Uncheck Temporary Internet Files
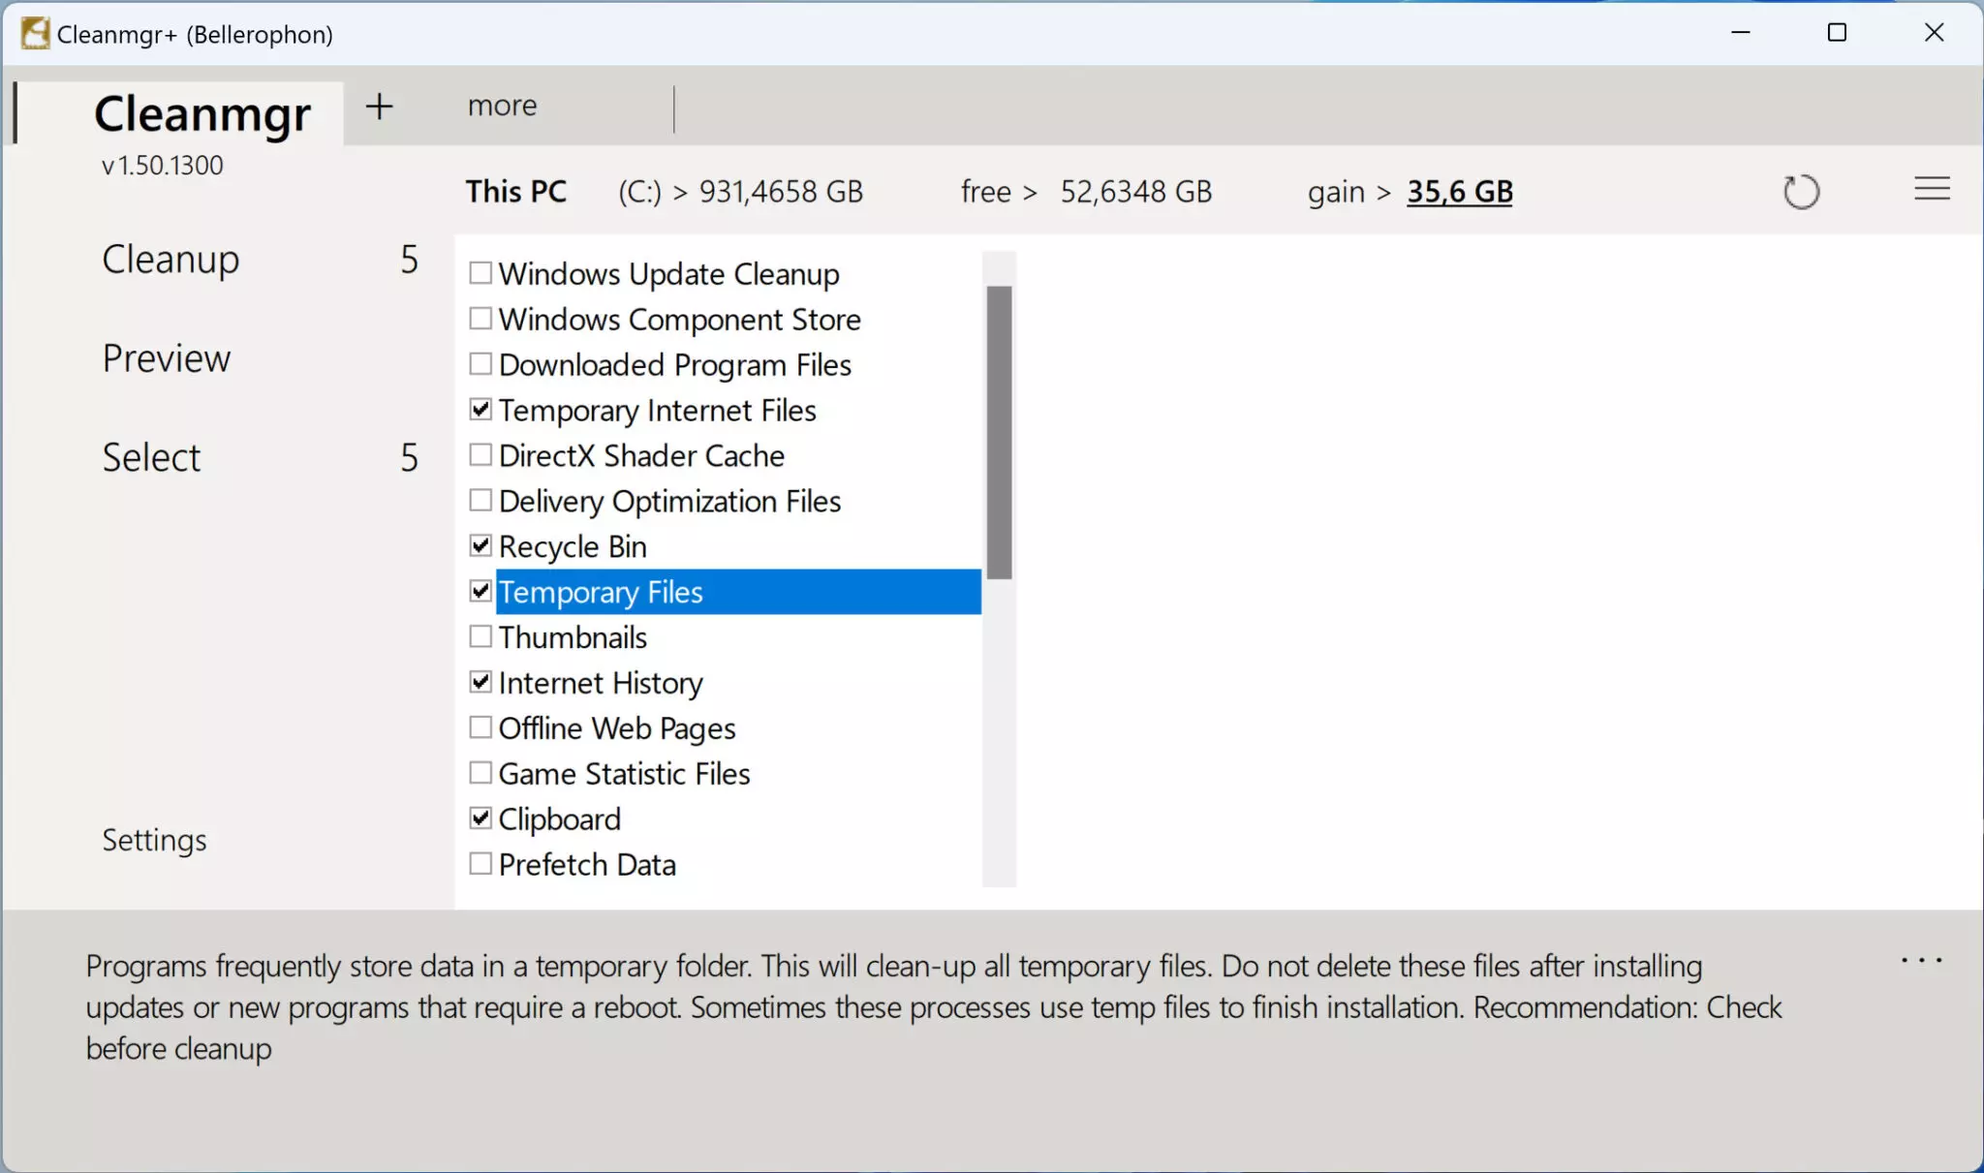Viewport: 1984px width, 1173px height. click(x=480, y=409)
